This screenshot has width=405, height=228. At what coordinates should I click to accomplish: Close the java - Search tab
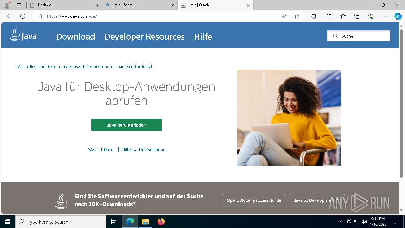(173, 5)
